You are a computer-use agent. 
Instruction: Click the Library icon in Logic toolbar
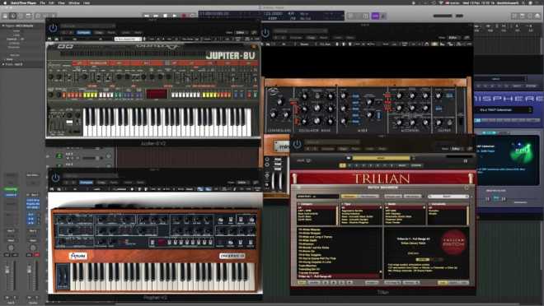coord(5,16)
